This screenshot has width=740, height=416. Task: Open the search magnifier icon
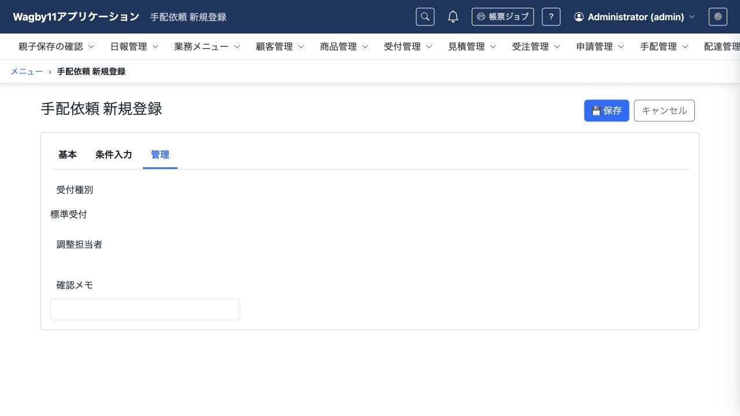pyautogui.click(x=425, y=17)
